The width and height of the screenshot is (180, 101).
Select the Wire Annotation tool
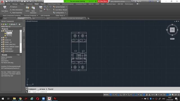click(x=16, y=10)
